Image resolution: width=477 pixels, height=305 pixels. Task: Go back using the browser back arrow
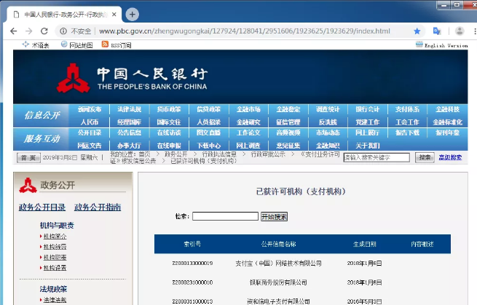[x=12, y=31]
